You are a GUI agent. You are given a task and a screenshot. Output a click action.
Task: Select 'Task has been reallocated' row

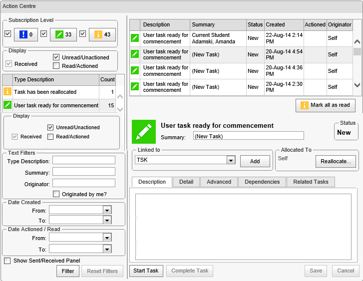point(59,92)
